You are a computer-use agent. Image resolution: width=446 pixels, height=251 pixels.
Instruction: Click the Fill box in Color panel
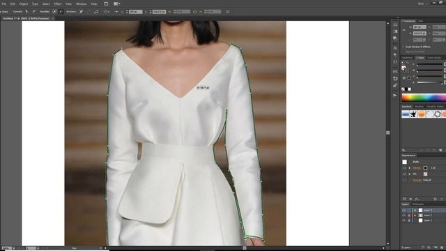click(403, 68)
